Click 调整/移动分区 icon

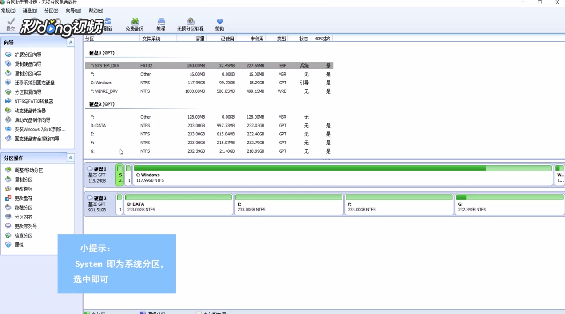coord(8,170)
